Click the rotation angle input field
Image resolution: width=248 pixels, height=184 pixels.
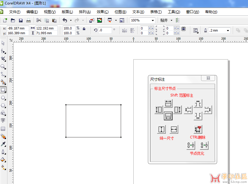coord(105,30)
